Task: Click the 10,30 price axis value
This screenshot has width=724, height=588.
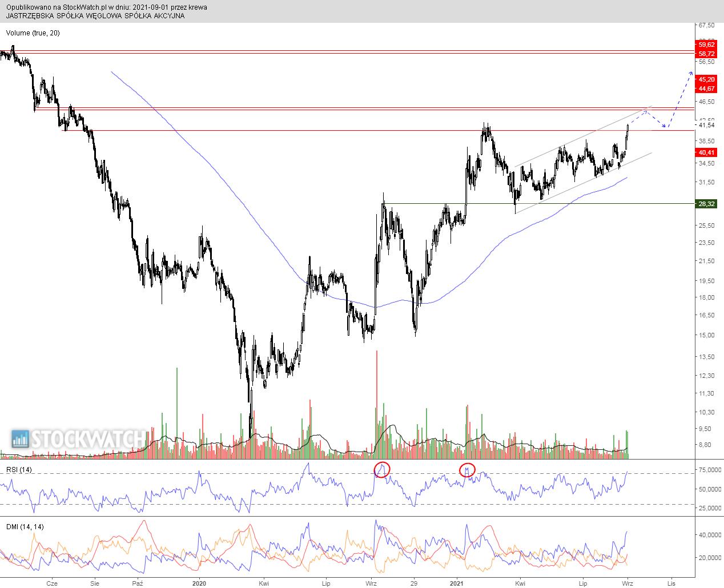Action: [x=706, y=412]
